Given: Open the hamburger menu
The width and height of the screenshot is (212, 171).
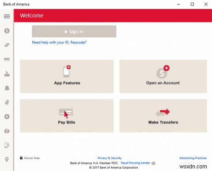Looking at the screenshot, I should pyautogui.click(x=7, y=16).
